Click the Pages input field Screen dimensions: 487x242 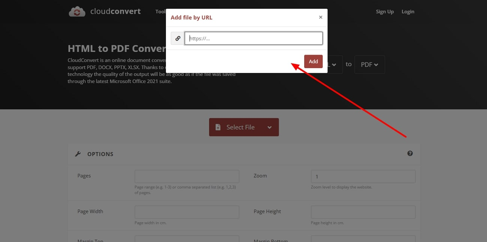click(187, 177)
